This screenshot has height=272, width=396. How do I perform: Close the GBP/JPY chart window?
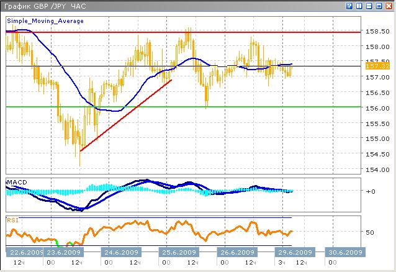click(x=389, y=6)
